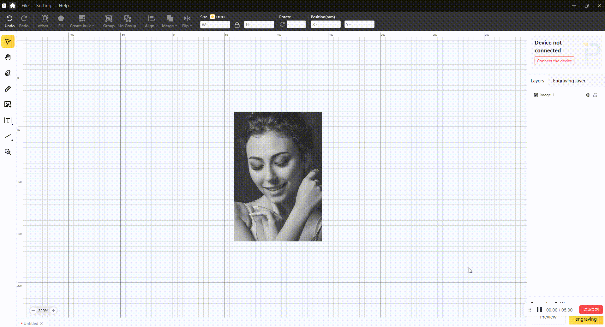Zoom out with minus button

pos(33,311)
